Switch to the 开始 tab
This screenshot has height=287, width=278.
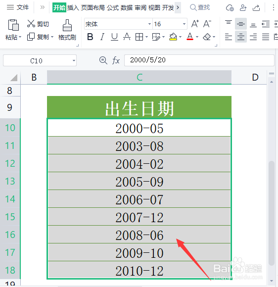[59, 7]
